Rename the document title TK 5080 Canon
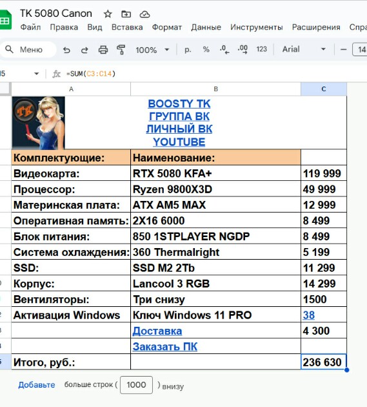This screenshot has width=367, height=407. [x=56, y=14]
